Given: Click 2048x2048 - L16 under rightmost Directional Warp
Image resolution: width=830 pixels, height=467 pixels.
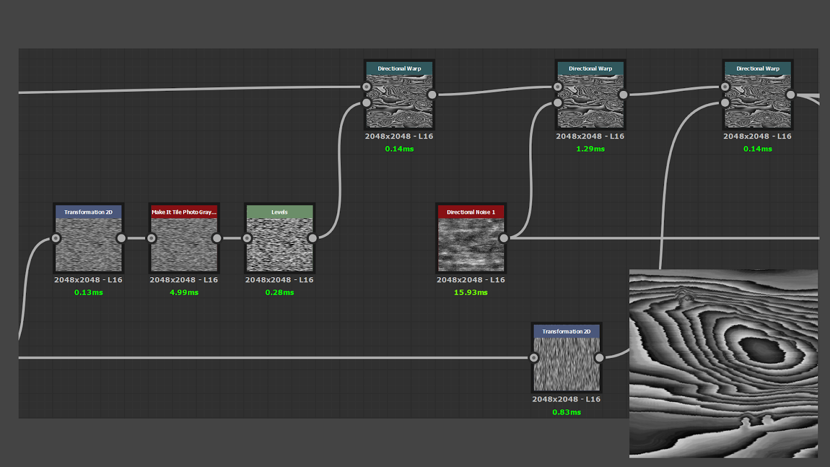Looking at the screenshot, I should (758, 136).
